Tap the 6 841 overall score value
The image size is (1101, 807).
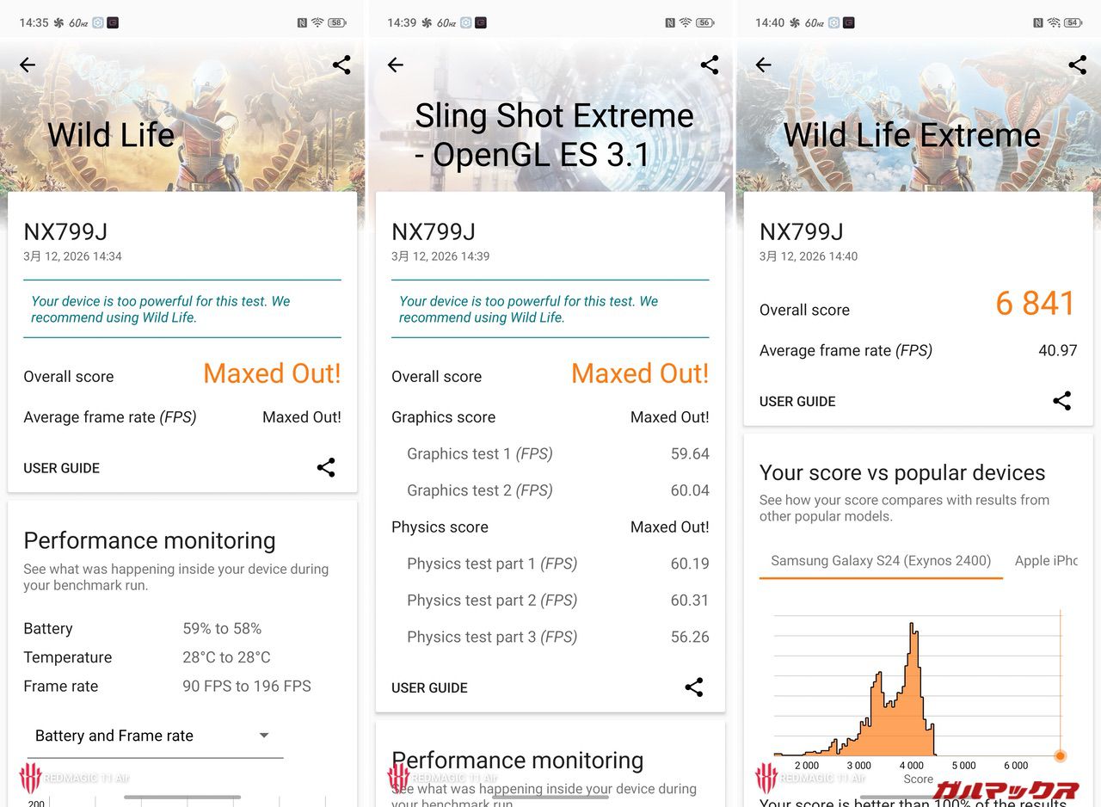(x=1035, y=304)
